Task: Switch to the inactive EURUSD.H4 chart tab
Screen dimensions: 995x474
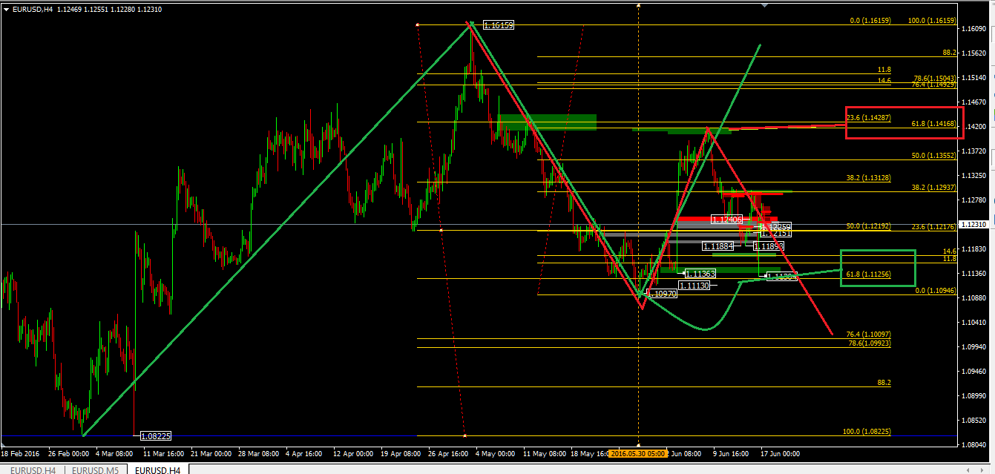Action: pyautogui.click(x=31, y=470)
